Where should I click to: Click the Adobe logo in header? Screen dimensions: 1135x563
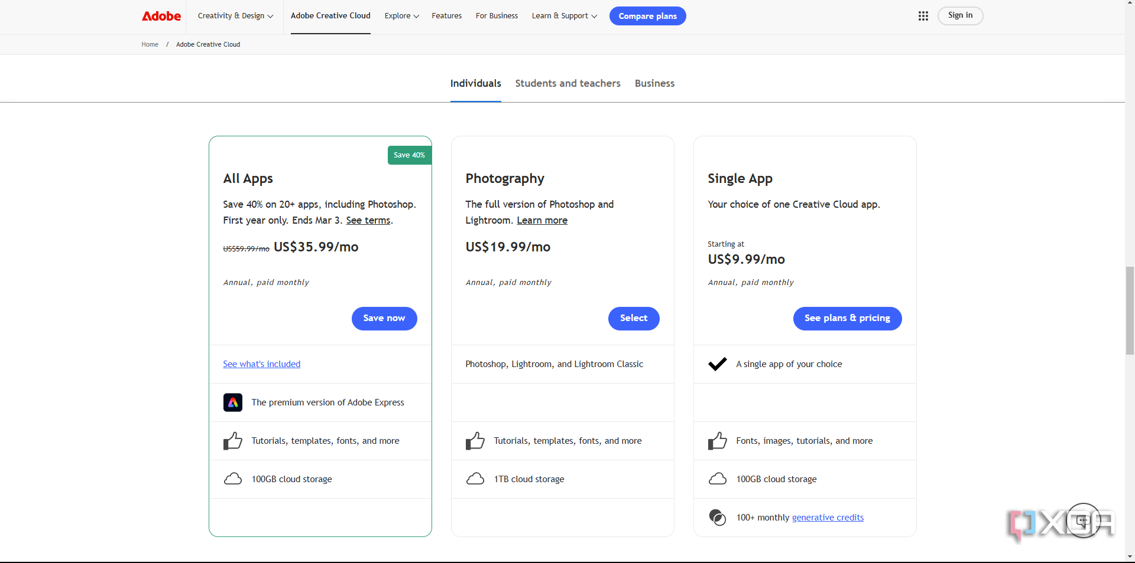click(x=161, y=16)
